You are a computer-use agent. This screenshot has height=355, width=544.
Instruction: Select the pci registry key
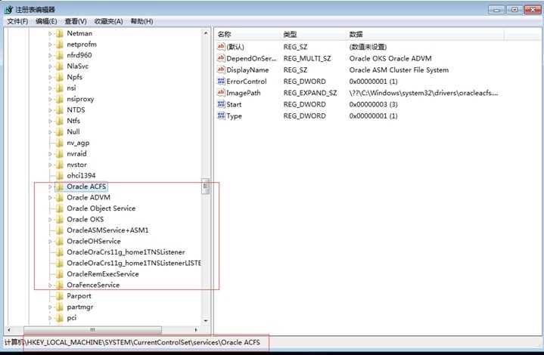(x=71, y=318)
